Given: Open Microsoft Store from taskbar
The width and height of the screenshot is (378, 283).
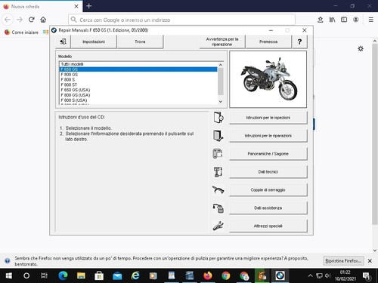Looking at the screenshot, I should [x=99, y=275].
